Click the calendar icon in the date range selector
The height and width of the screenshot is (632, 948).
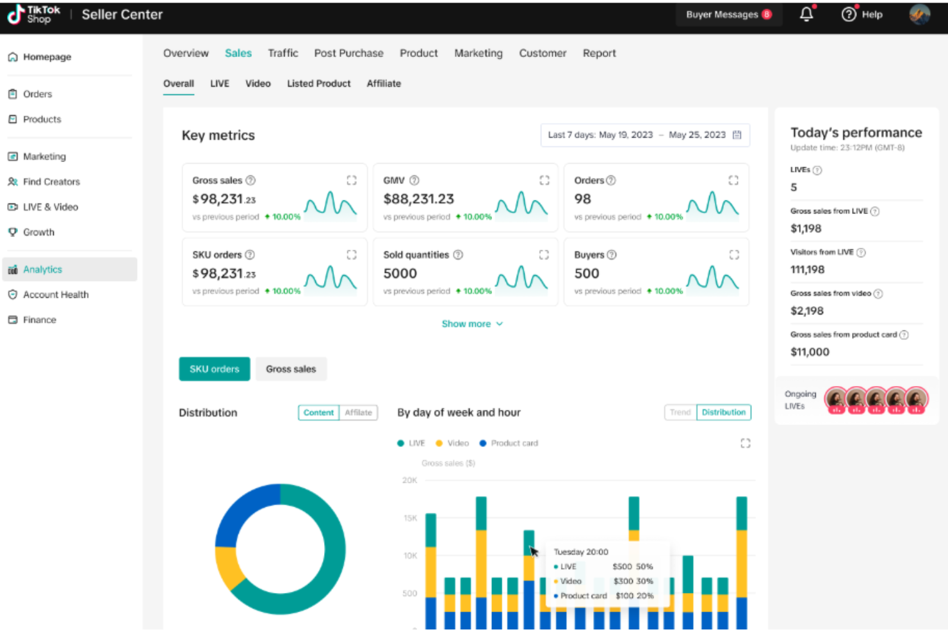click(737, 135)
